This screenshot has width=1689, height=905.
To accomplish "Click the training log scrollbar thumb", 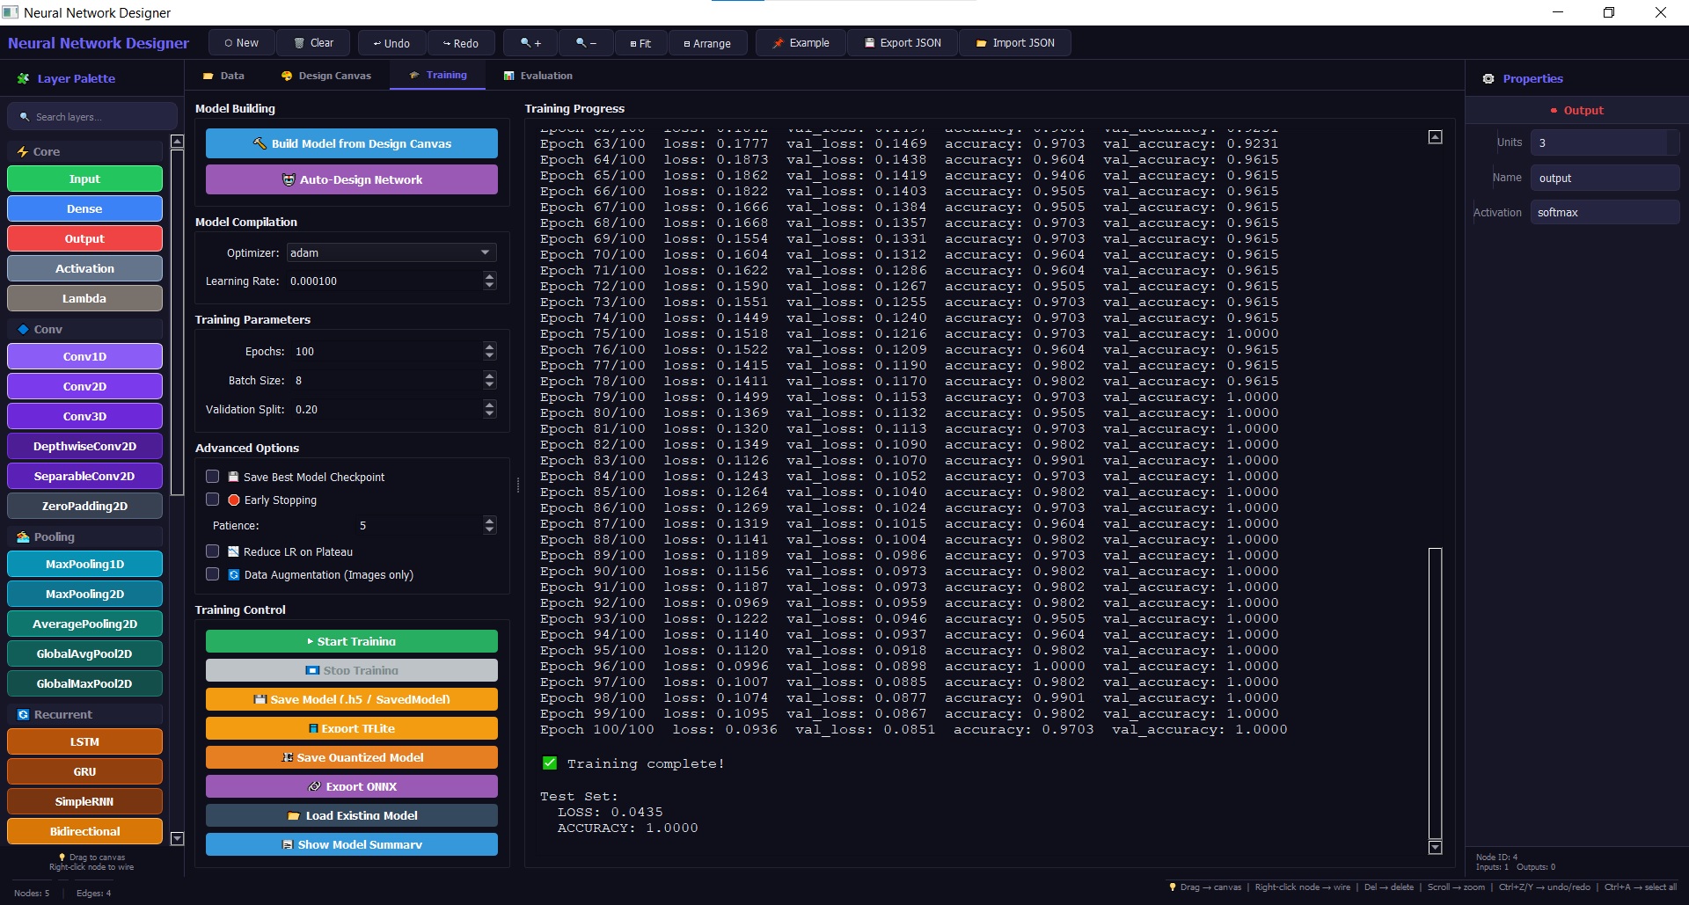I will (1435, 693).
